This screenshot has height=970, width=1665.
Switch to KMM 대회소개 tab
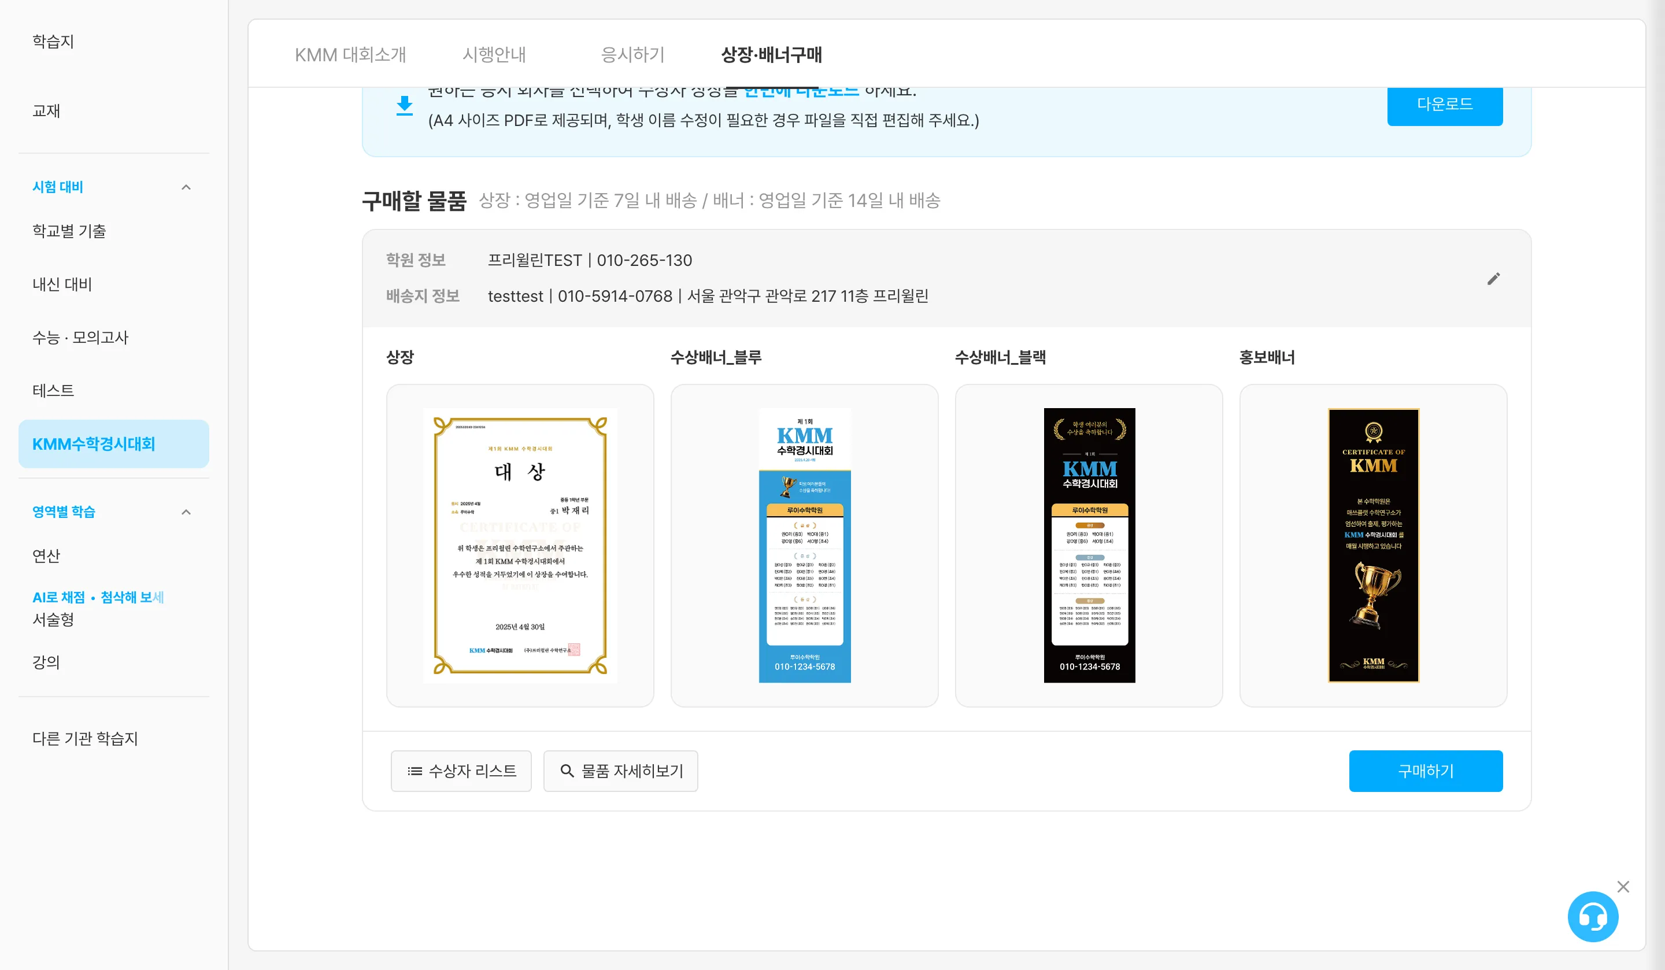pyautogui.click(x=350, y=54)
